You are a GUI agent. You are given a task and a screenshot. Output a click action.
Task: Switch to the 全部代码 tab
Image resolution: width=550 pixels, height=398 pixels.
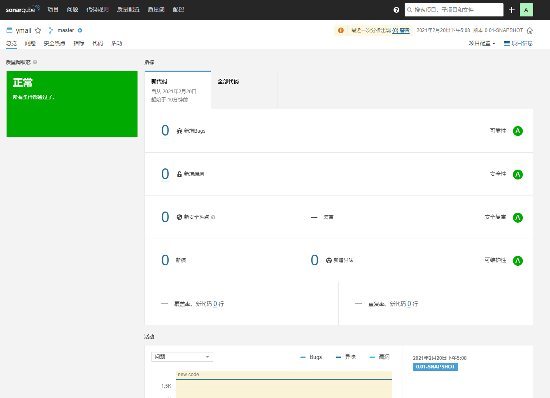click(x=228, y=81)
